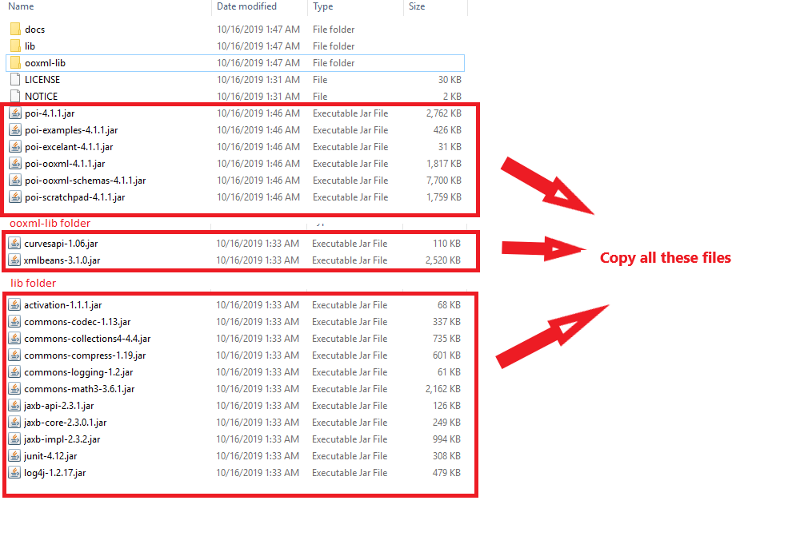Screen dimensions: 800x548
Task: Select the junit-4.12.jar file icon
Action: point(14,456)
